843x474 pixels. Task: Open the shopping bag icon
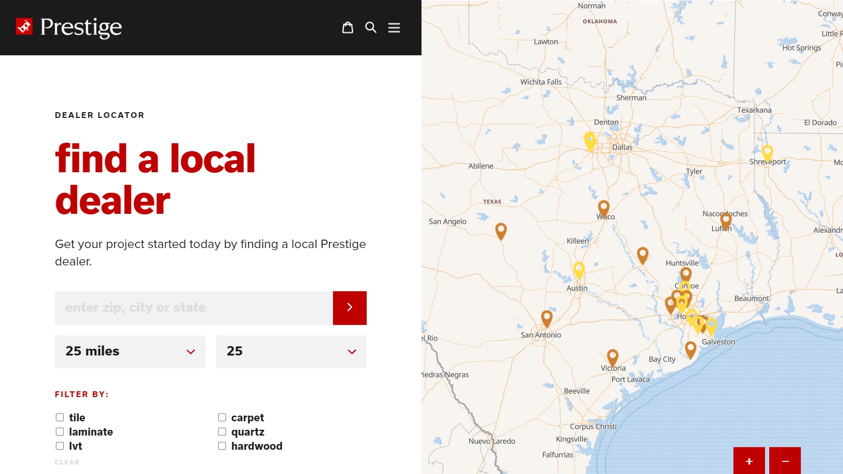348,27
